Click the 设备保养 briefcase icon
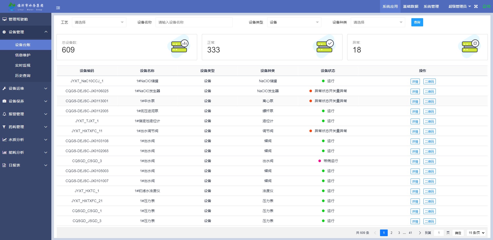This screenshot has width=493, height=240. [4, 101]
